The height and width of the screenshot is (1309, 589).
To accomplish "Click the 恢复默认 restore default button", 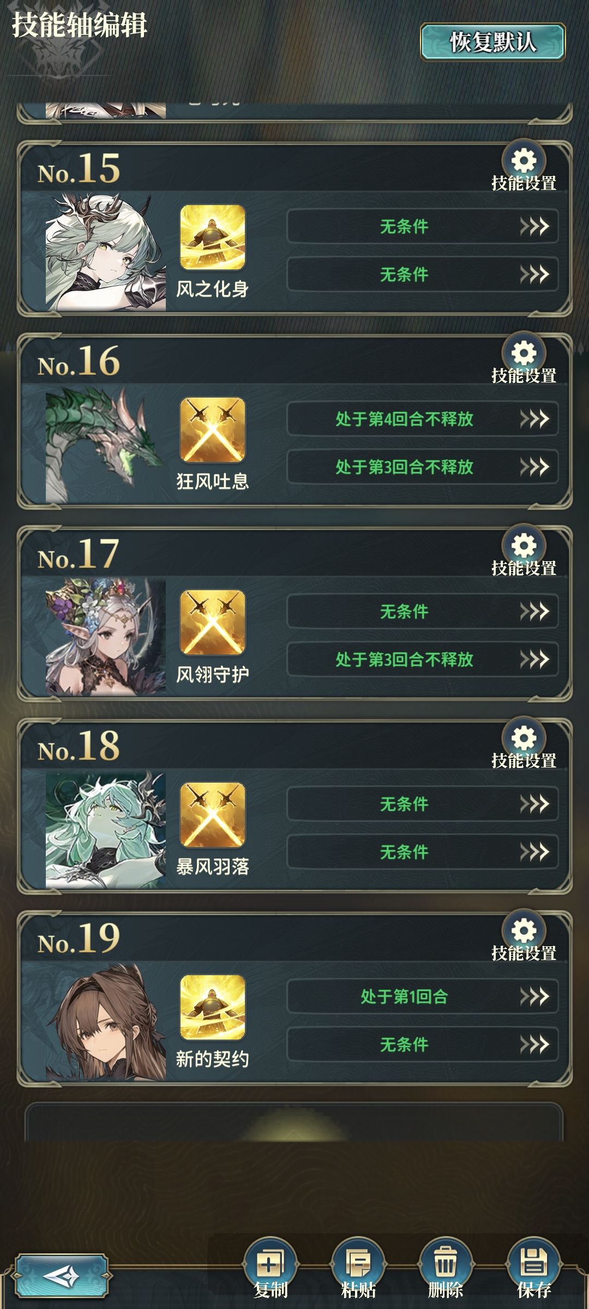I will pyautogui.click(x=492, y=41).
